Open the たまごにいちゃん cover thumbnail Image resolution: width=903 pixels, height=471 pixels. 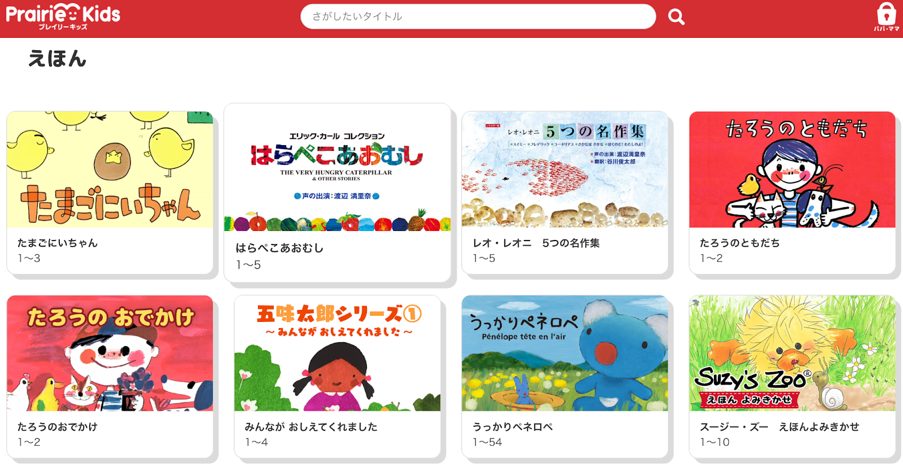point(110,169)
